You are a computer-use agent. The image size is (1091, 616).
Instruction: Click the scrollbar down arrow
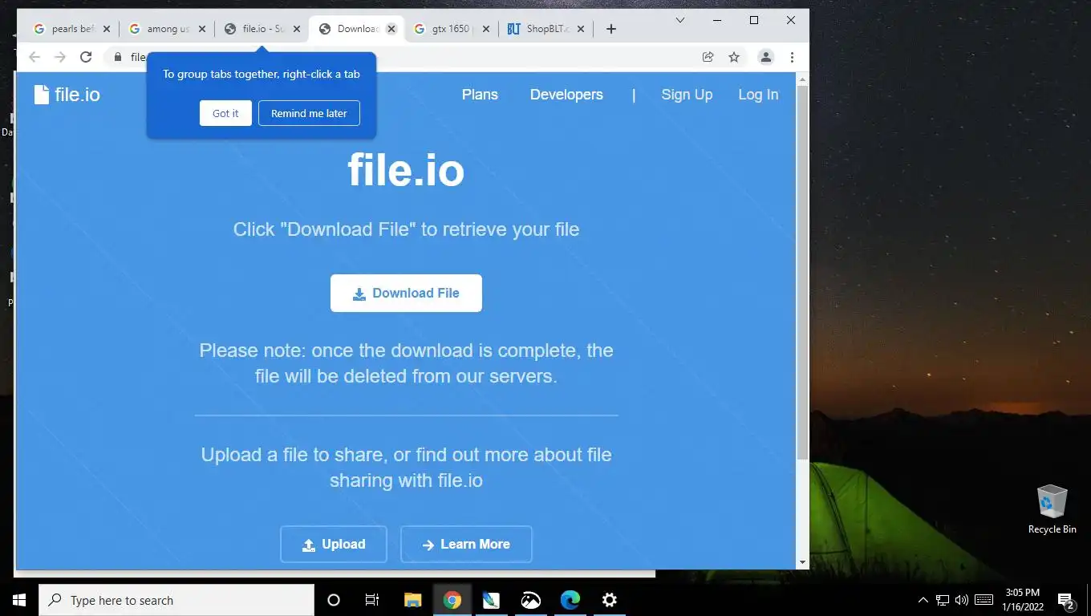(x=802, y=563)
